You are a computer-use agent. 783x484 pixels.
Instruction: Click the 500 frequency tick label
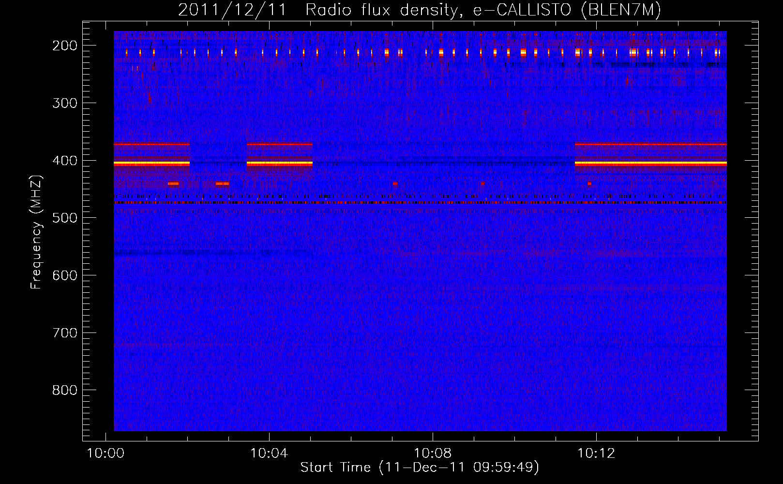[64, 218]
